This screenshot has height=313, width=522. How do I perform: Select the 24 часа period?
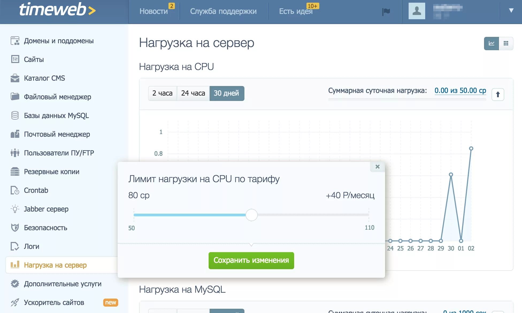click(193, 93)
